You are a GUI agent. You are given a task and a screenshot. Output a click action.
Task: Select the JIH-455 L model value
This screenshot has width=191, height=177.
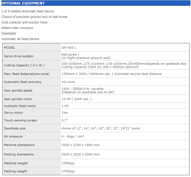(x=69, y=48)
